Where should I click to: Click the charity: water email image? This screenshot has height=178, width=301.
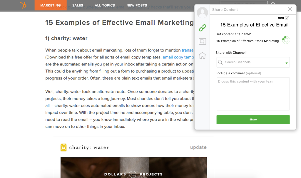[133, 167]
